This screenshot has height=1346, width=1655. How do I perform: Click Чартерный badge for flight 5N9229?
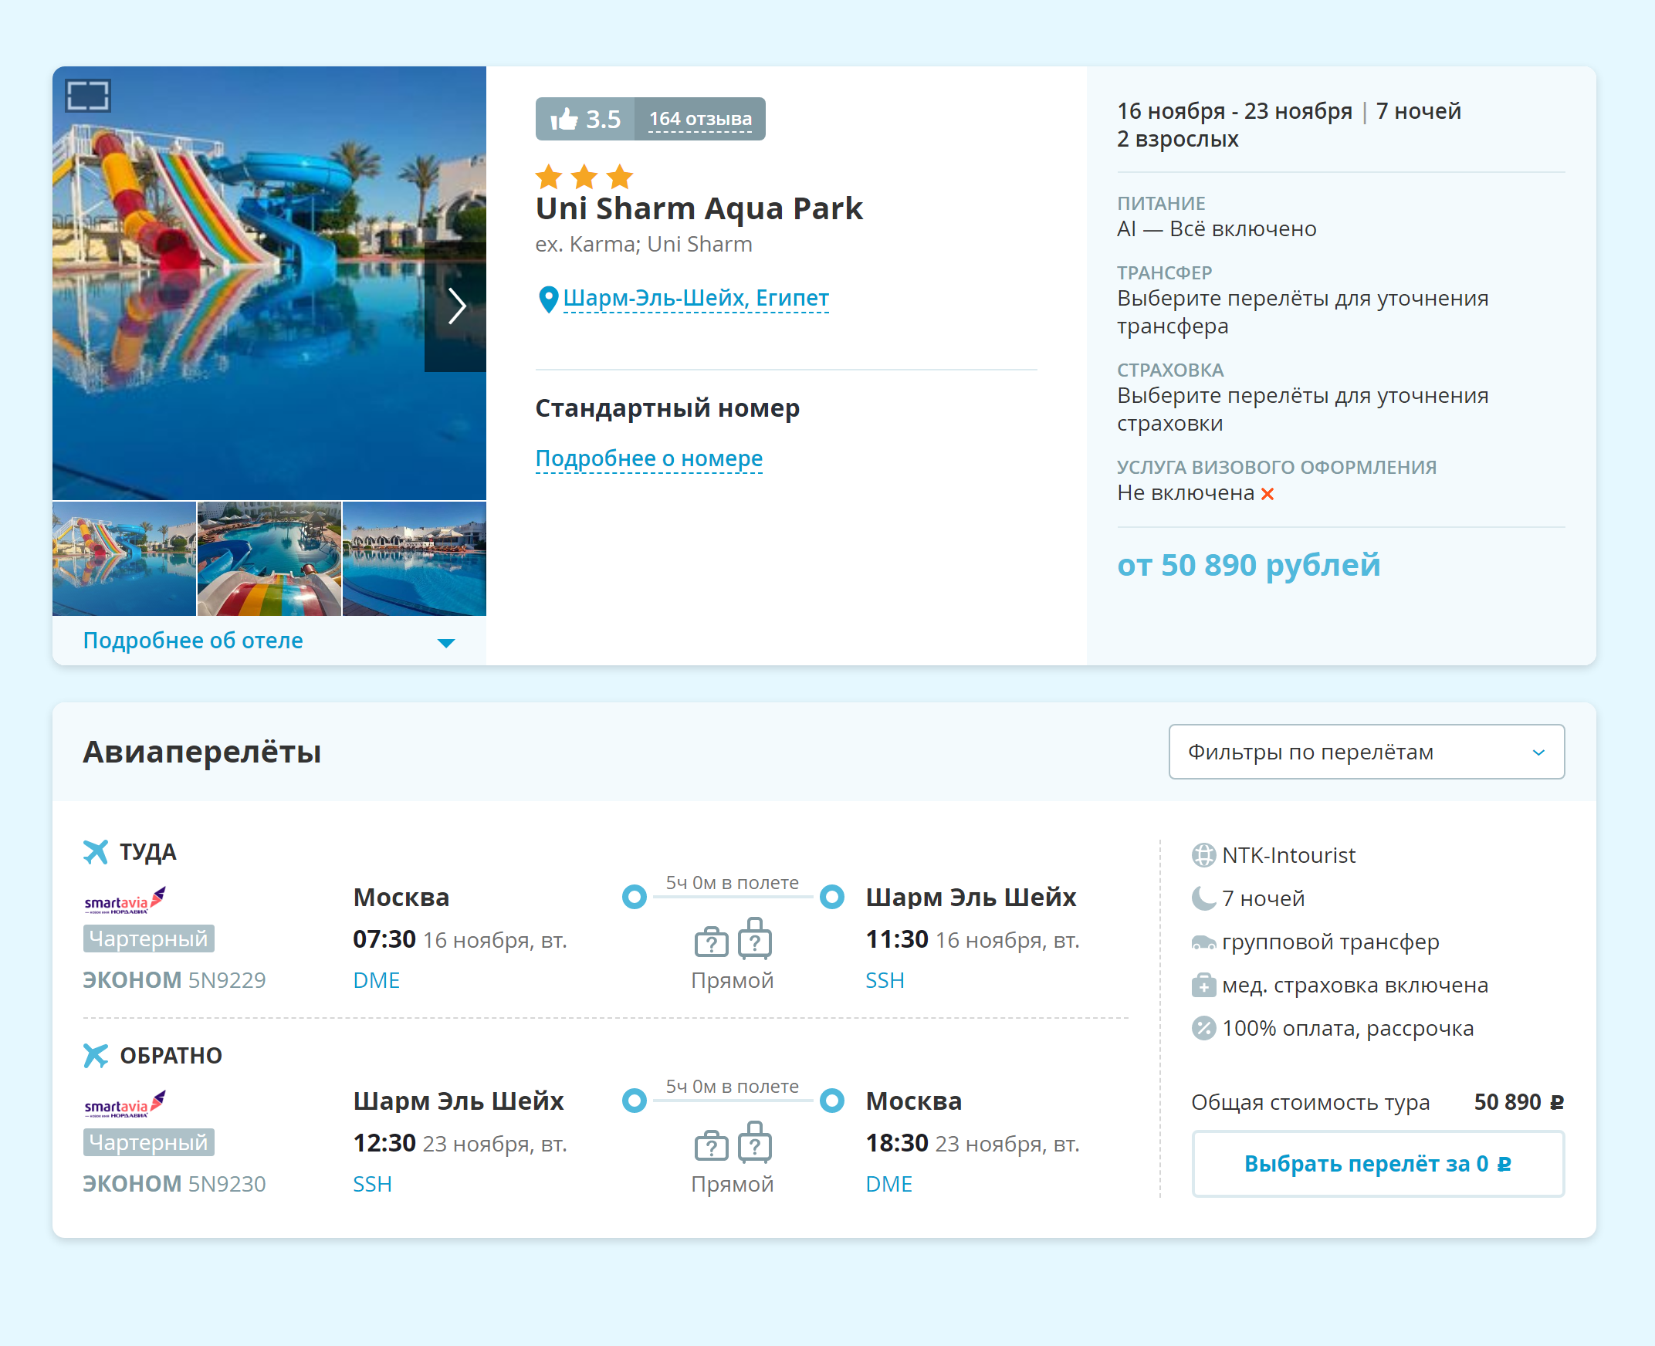coord(148,938)
